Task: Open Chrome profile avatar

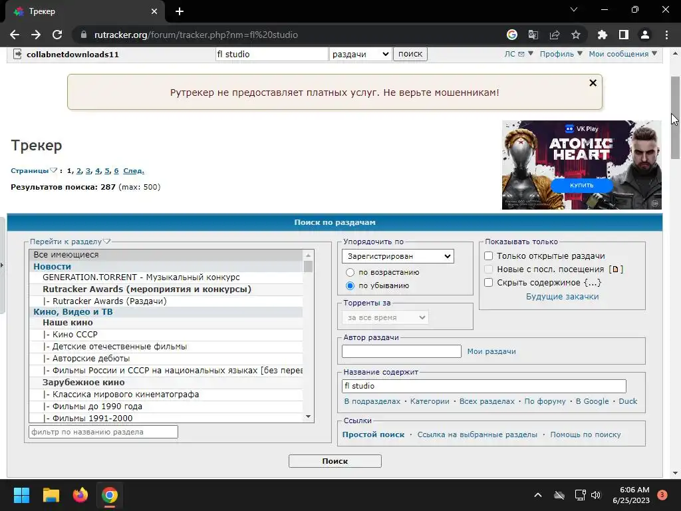Action: coord(645,35)
